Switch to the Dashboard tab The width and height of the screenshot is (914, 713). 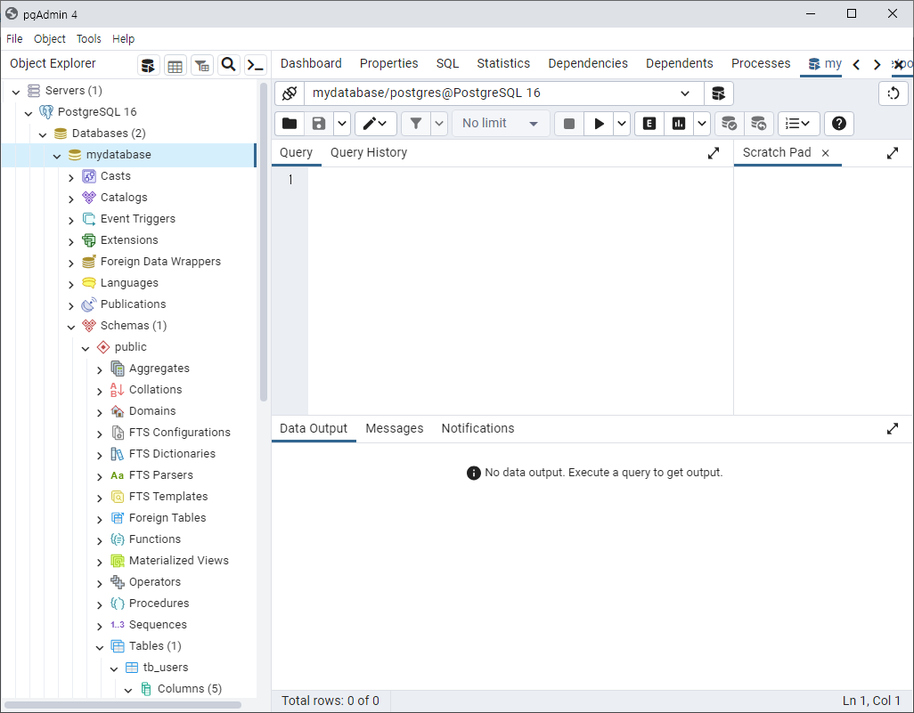click(311, 63)
